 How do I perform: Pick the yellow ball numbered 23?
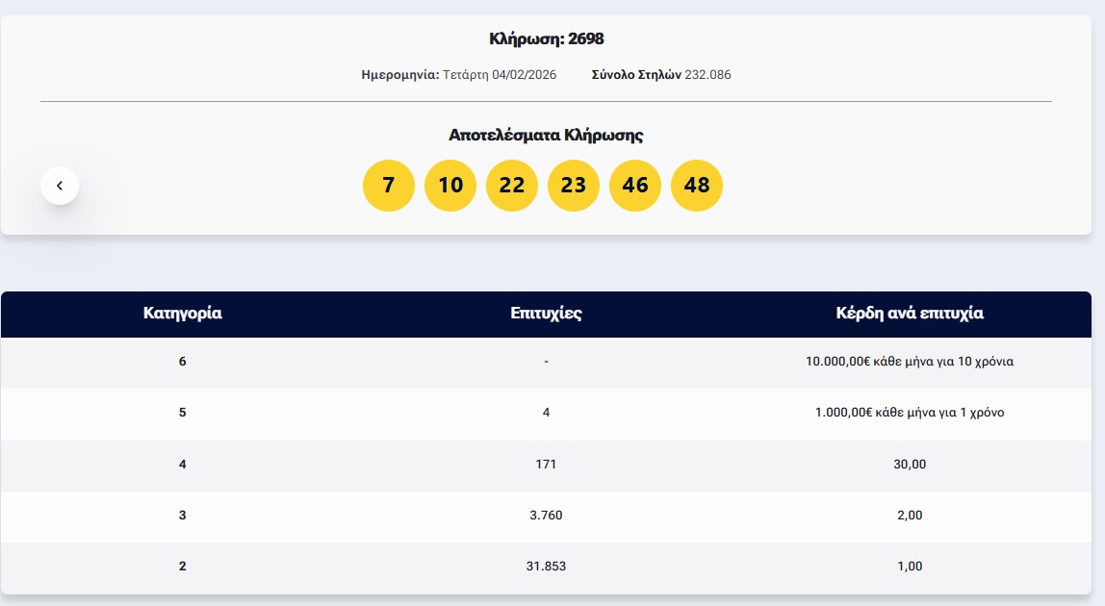[x=574, y=185]
